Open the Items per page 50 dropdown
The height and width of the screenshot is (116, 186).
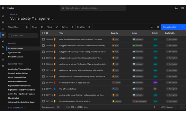(60, 107)
